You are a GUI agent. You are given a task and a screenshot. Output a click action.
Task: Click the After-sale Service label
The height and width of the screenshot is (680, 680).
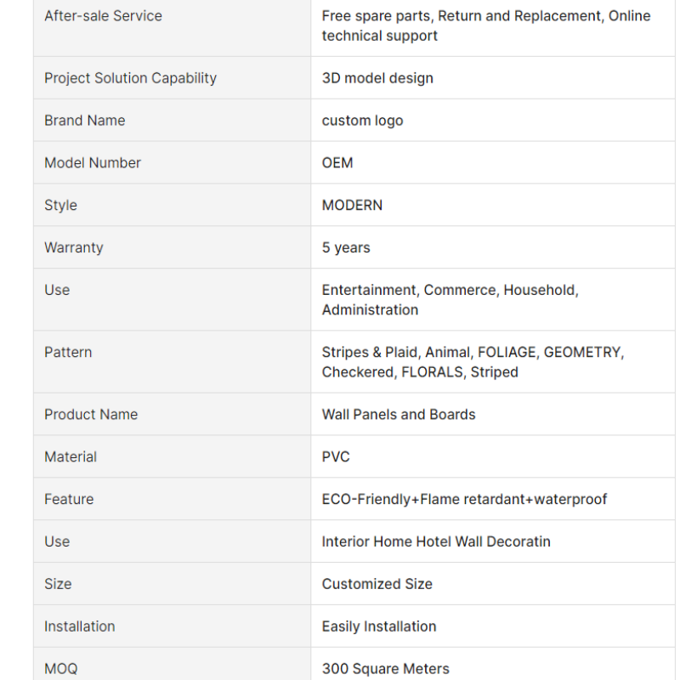[103, 16]
